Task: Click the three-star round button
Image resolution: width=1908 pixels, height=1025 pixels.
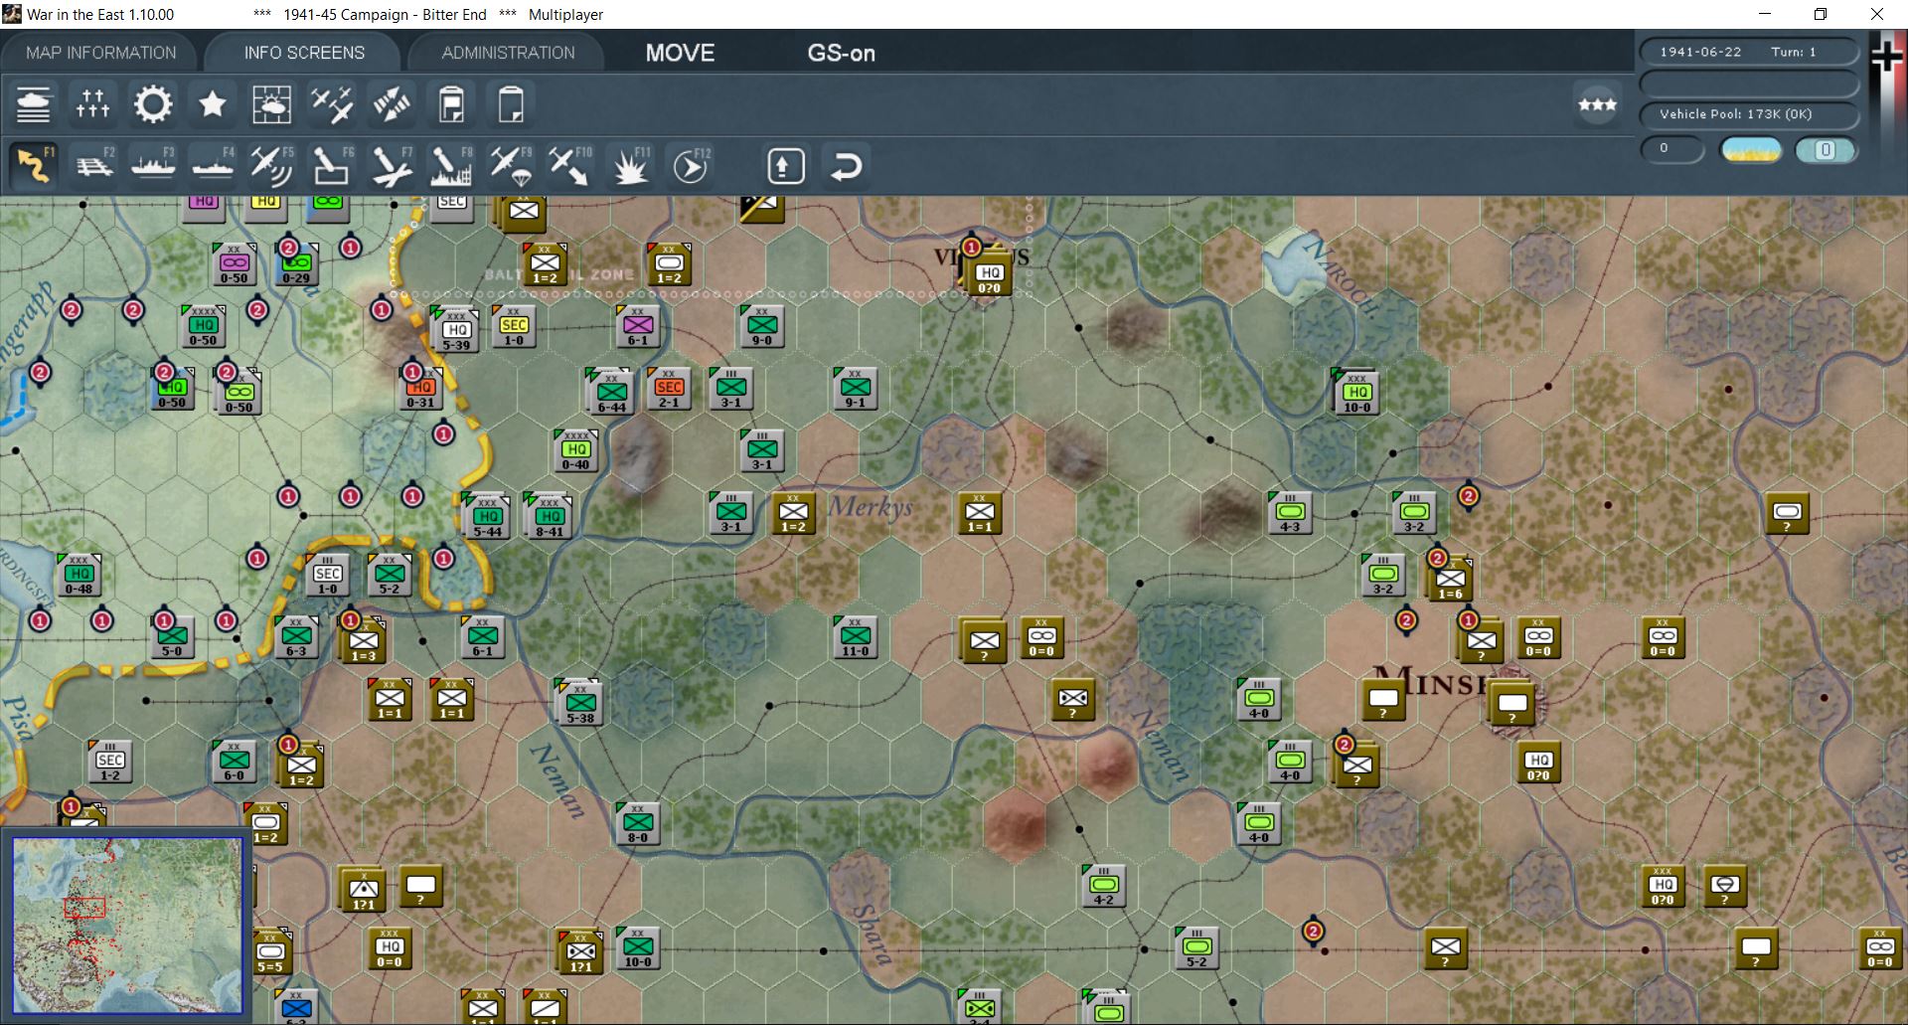Action: [1597, 104]
